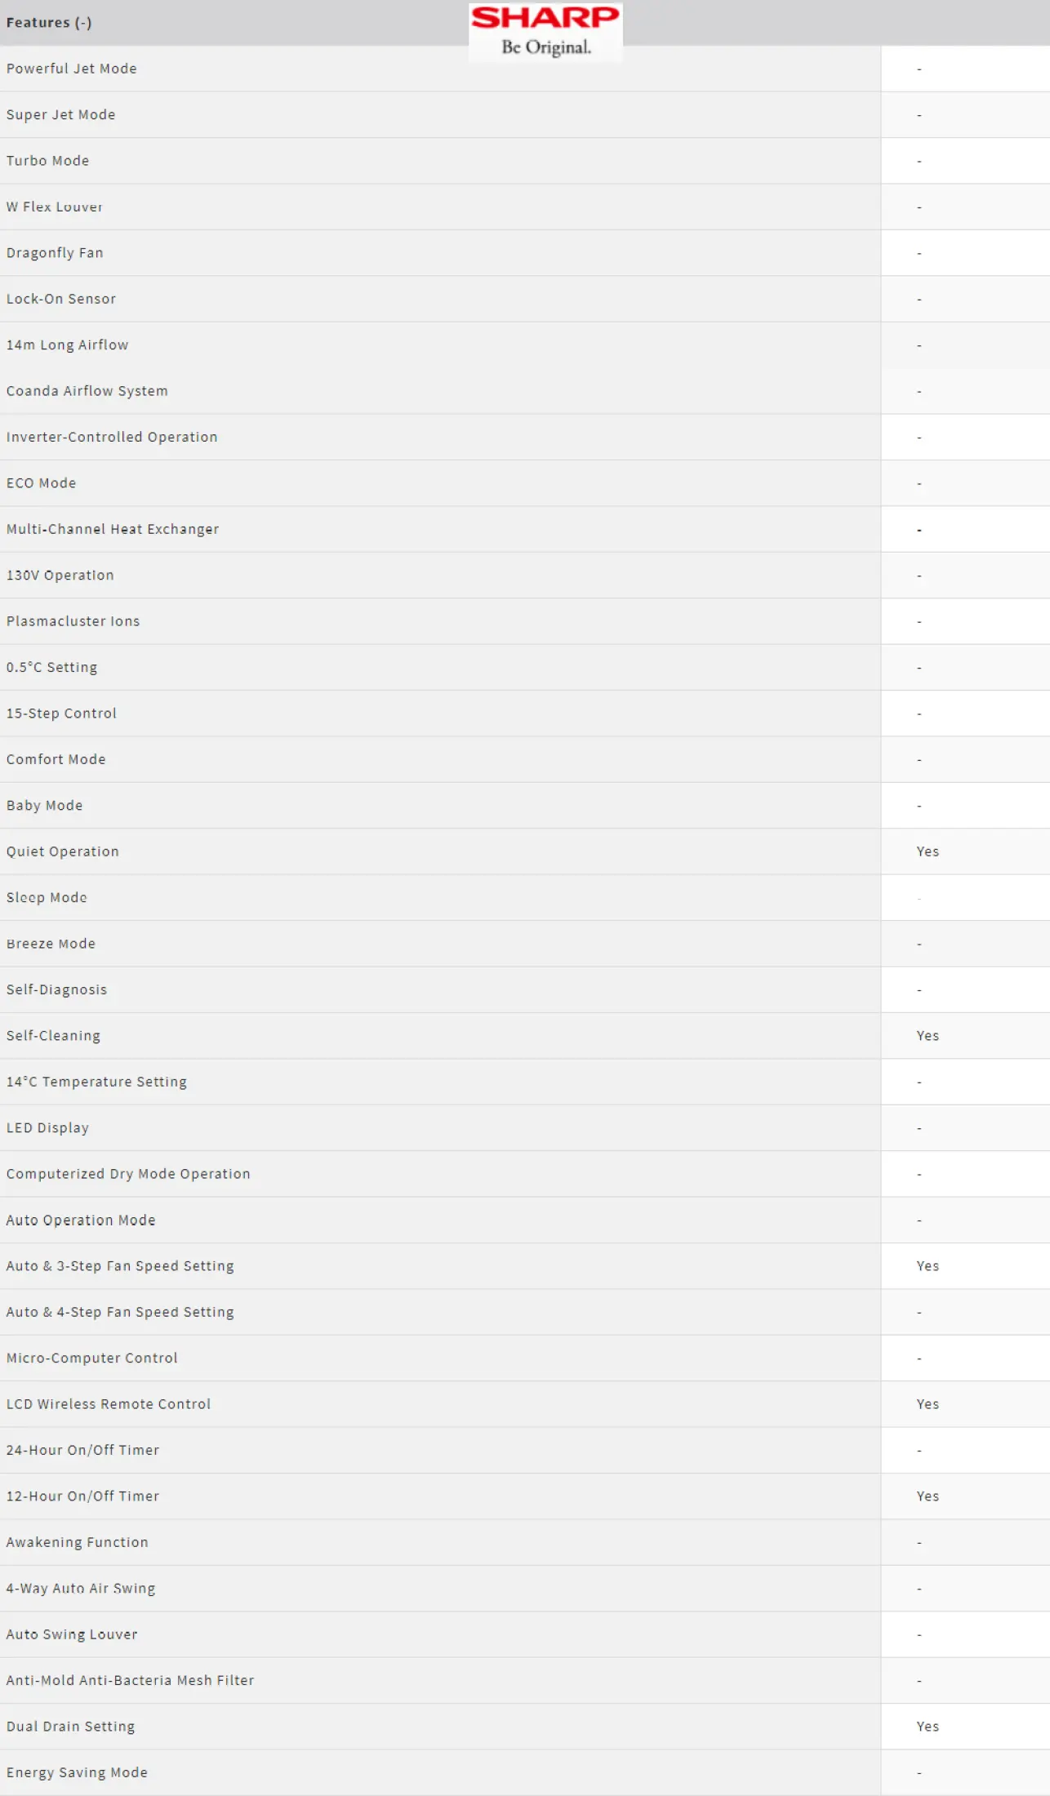Select the Powerful Jet Mode row
The height and width of the screenshot is (1796, 1050).
[x=525, y=69]
